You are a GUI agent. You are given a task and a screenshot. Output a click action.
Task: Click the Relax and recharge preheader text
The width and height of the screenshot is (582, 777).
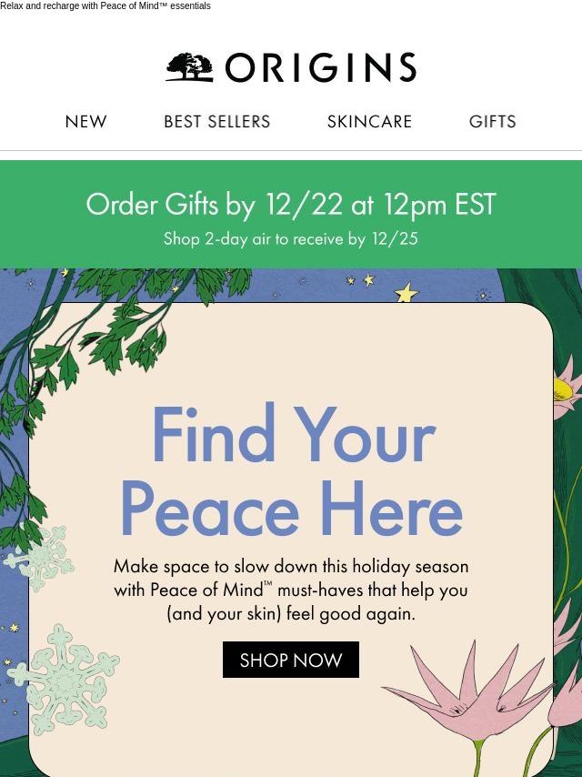point(105,6)
